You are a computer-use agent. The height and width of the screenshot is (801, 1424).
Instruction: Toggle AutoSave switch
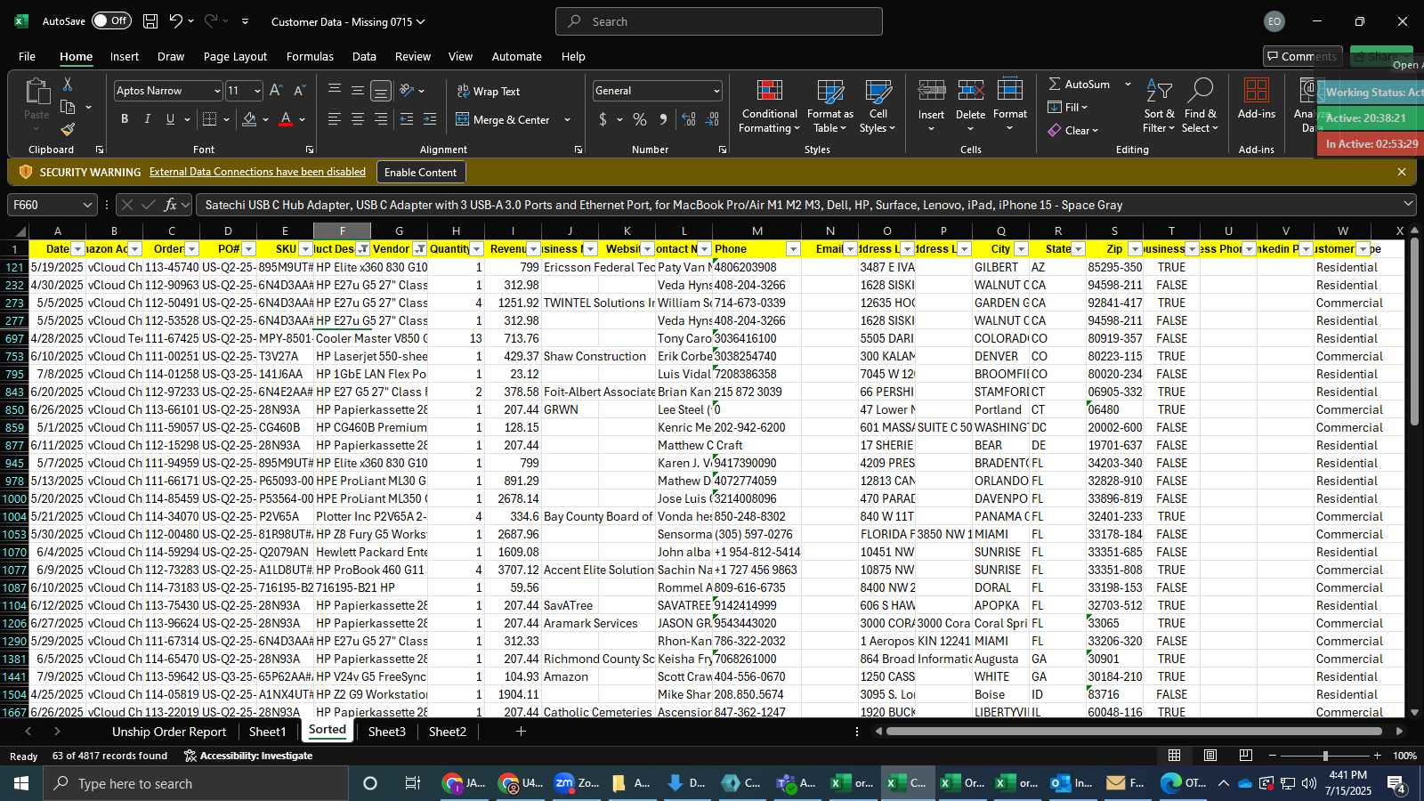(x=111, y=20)
